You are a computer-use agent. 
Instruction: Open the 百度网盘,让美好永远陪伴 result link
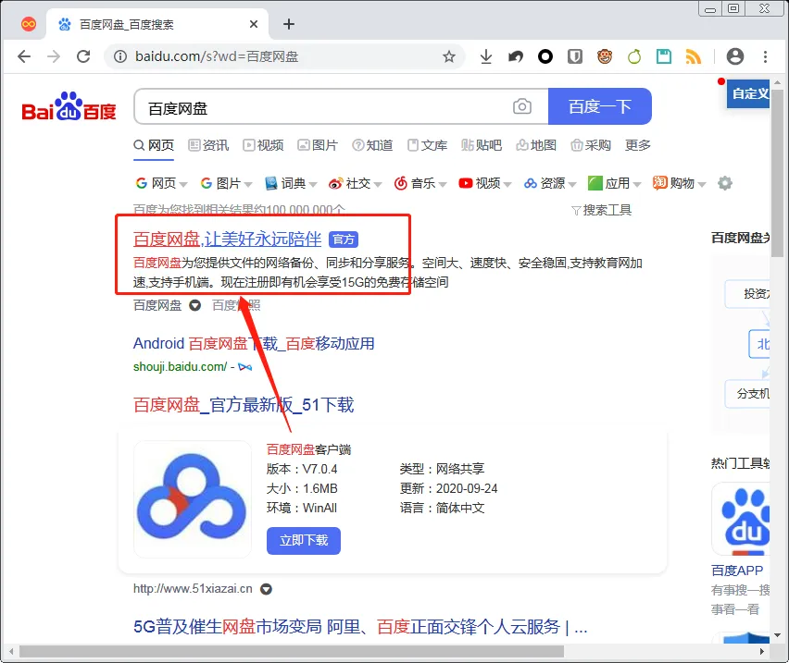point(227,239)
